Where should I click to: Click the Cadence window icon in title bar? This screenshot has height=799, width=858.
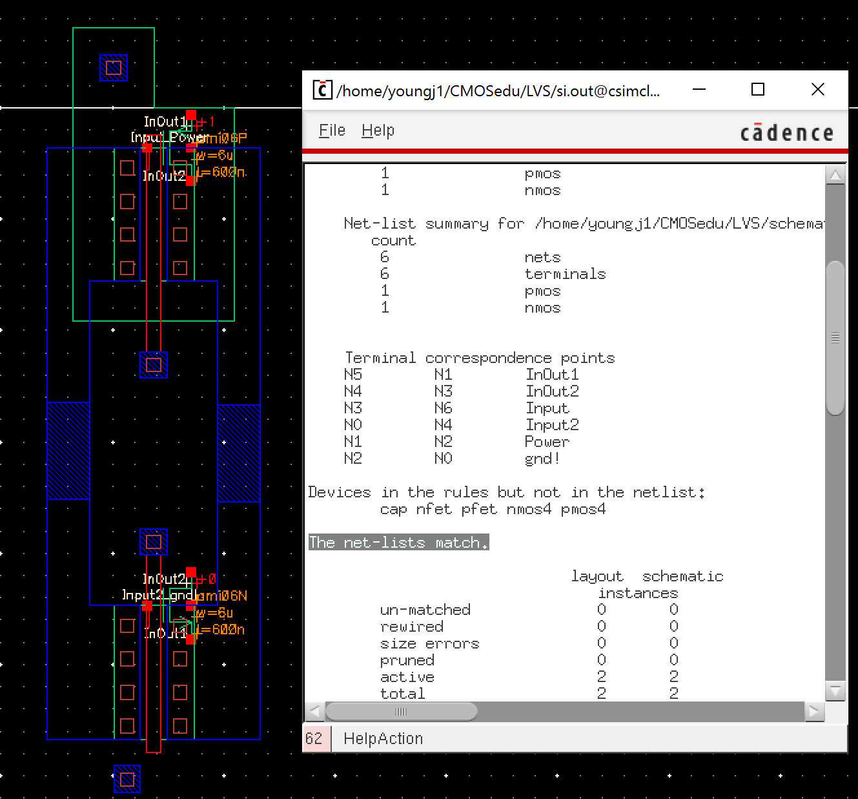[322, 90]
